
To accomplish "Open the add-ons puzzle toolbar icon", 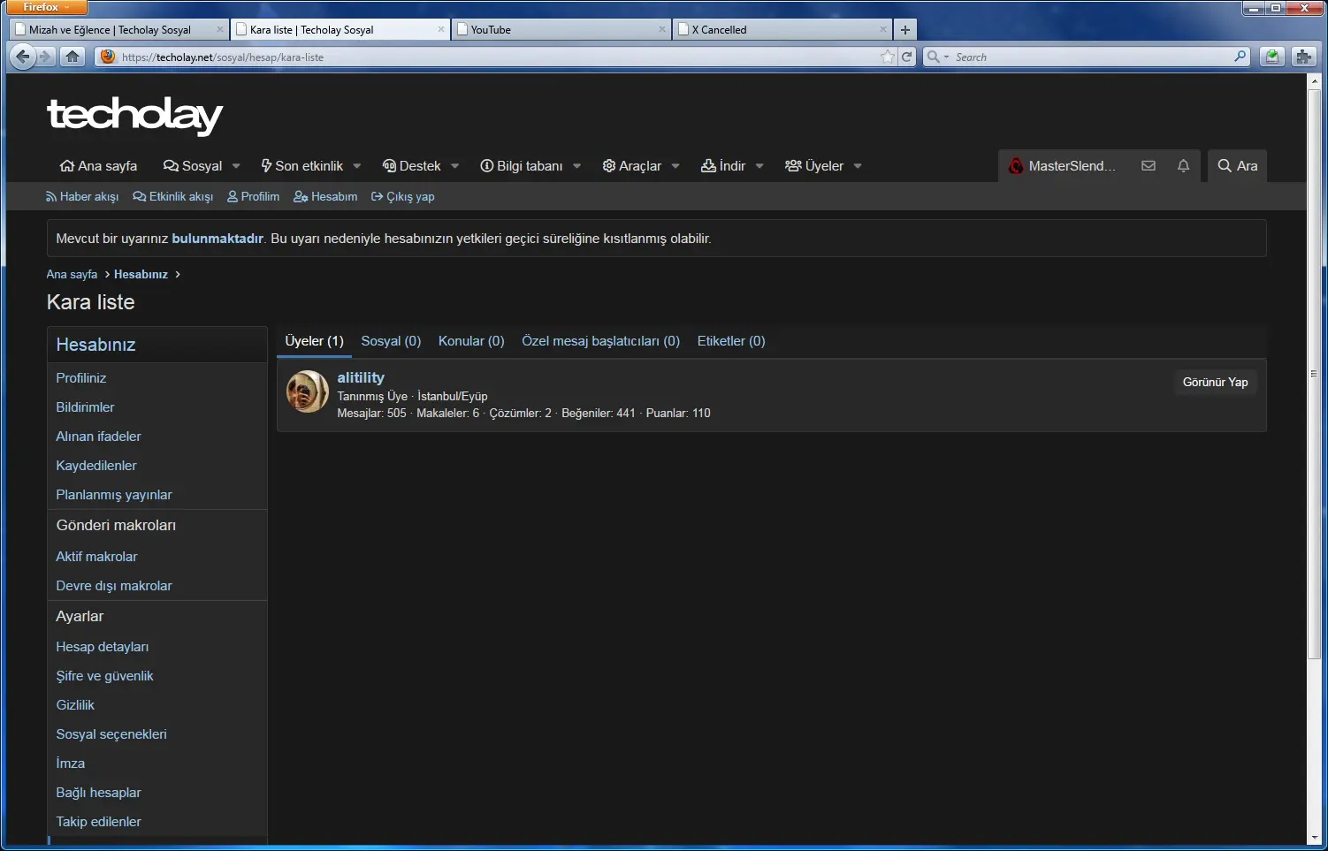I will pos(1304,57).
